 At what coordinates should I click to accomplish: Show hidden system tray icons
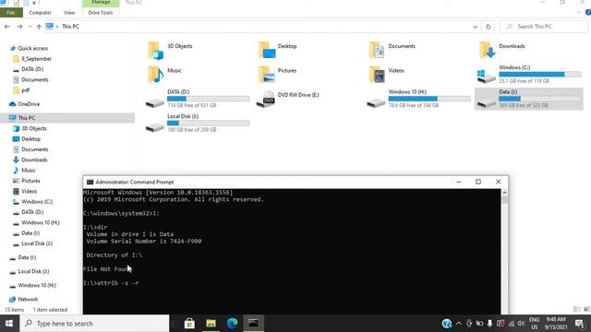(x=459, y=324)
